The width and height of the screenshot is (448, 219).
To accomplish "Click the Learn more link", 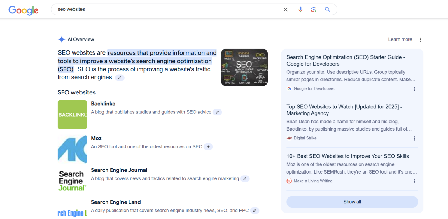I will tap(400, 39).
